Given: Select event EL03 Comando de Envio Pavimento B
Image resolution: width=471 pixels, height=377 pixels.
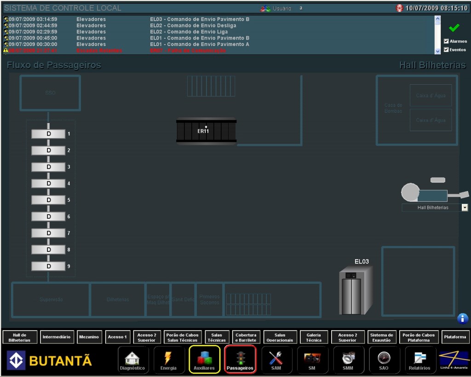Looking at the screenshot, I should tap(218, 19).
